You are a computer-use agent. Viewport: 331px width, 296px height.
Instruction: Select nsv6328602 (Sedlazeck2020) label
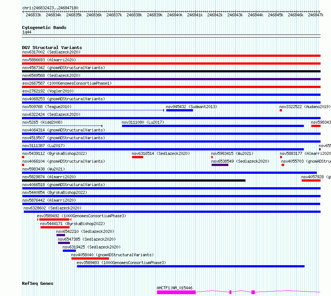52,208
